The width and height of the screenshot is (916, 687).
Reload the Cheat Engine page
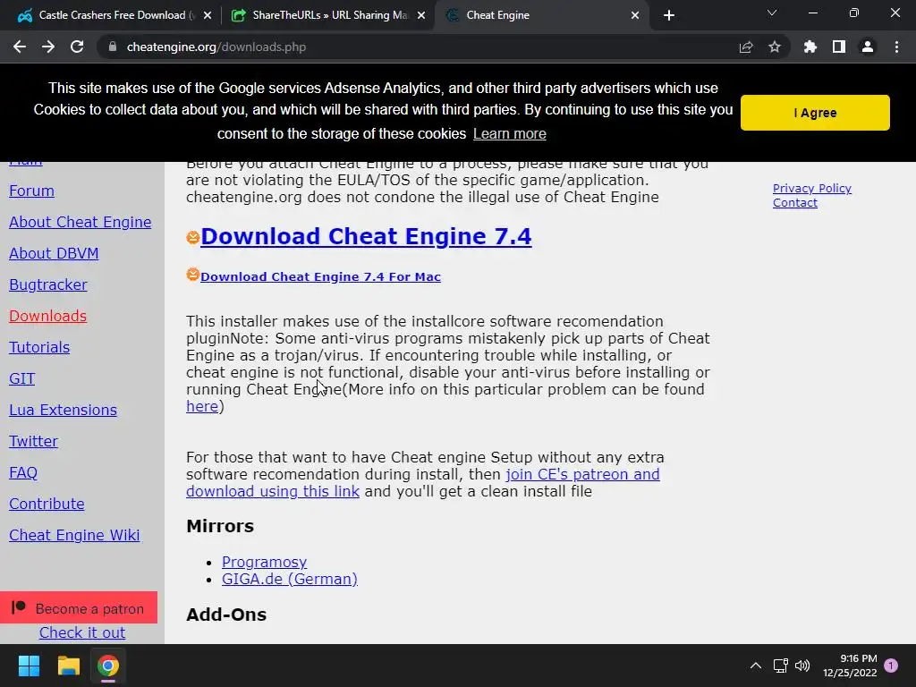point(77,47)
